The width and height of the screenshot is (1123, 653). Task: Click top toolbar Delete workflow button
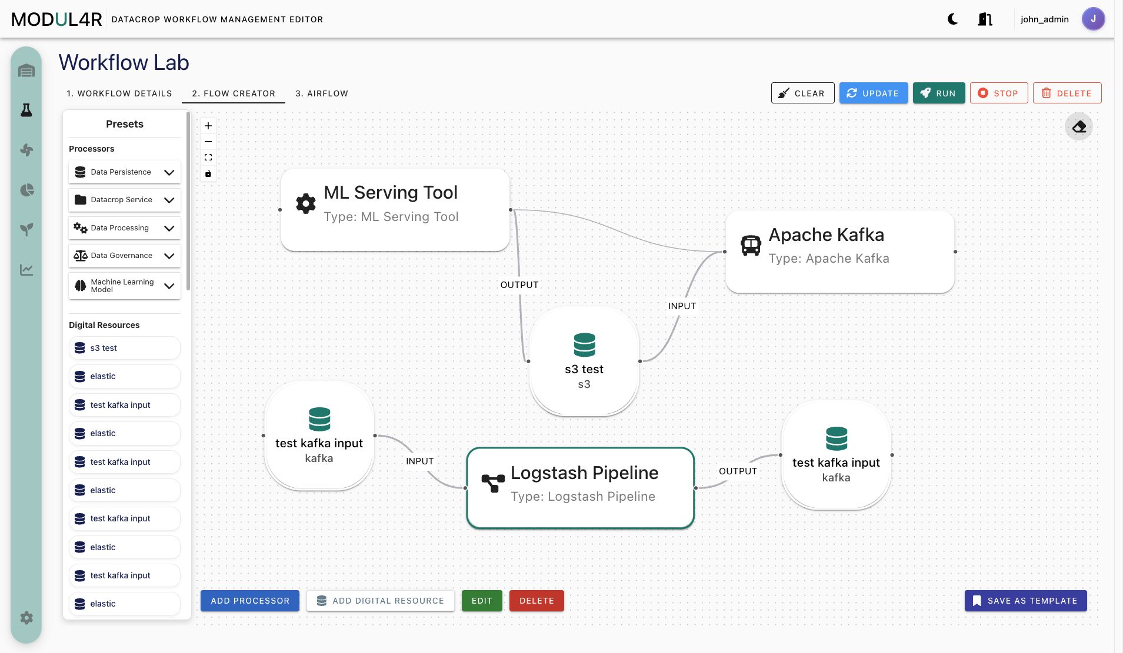point(1067,93)
